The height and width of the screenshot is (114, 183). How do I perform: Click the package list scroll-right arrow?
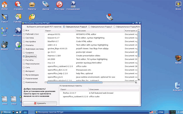[136, 83]
